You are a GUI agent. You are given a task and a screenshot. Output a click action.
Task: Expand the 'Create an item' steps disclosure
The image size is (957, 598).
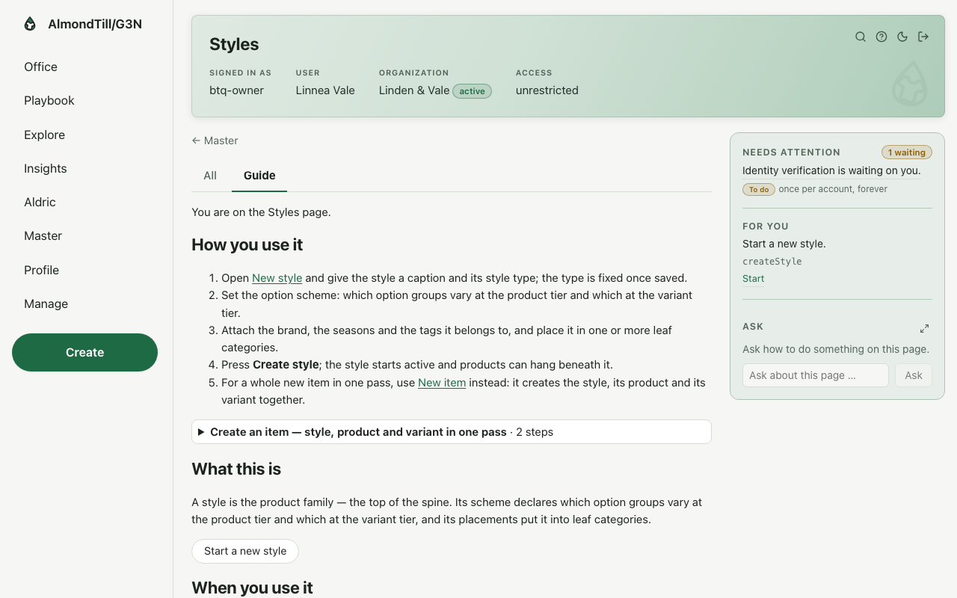(452, 432)
